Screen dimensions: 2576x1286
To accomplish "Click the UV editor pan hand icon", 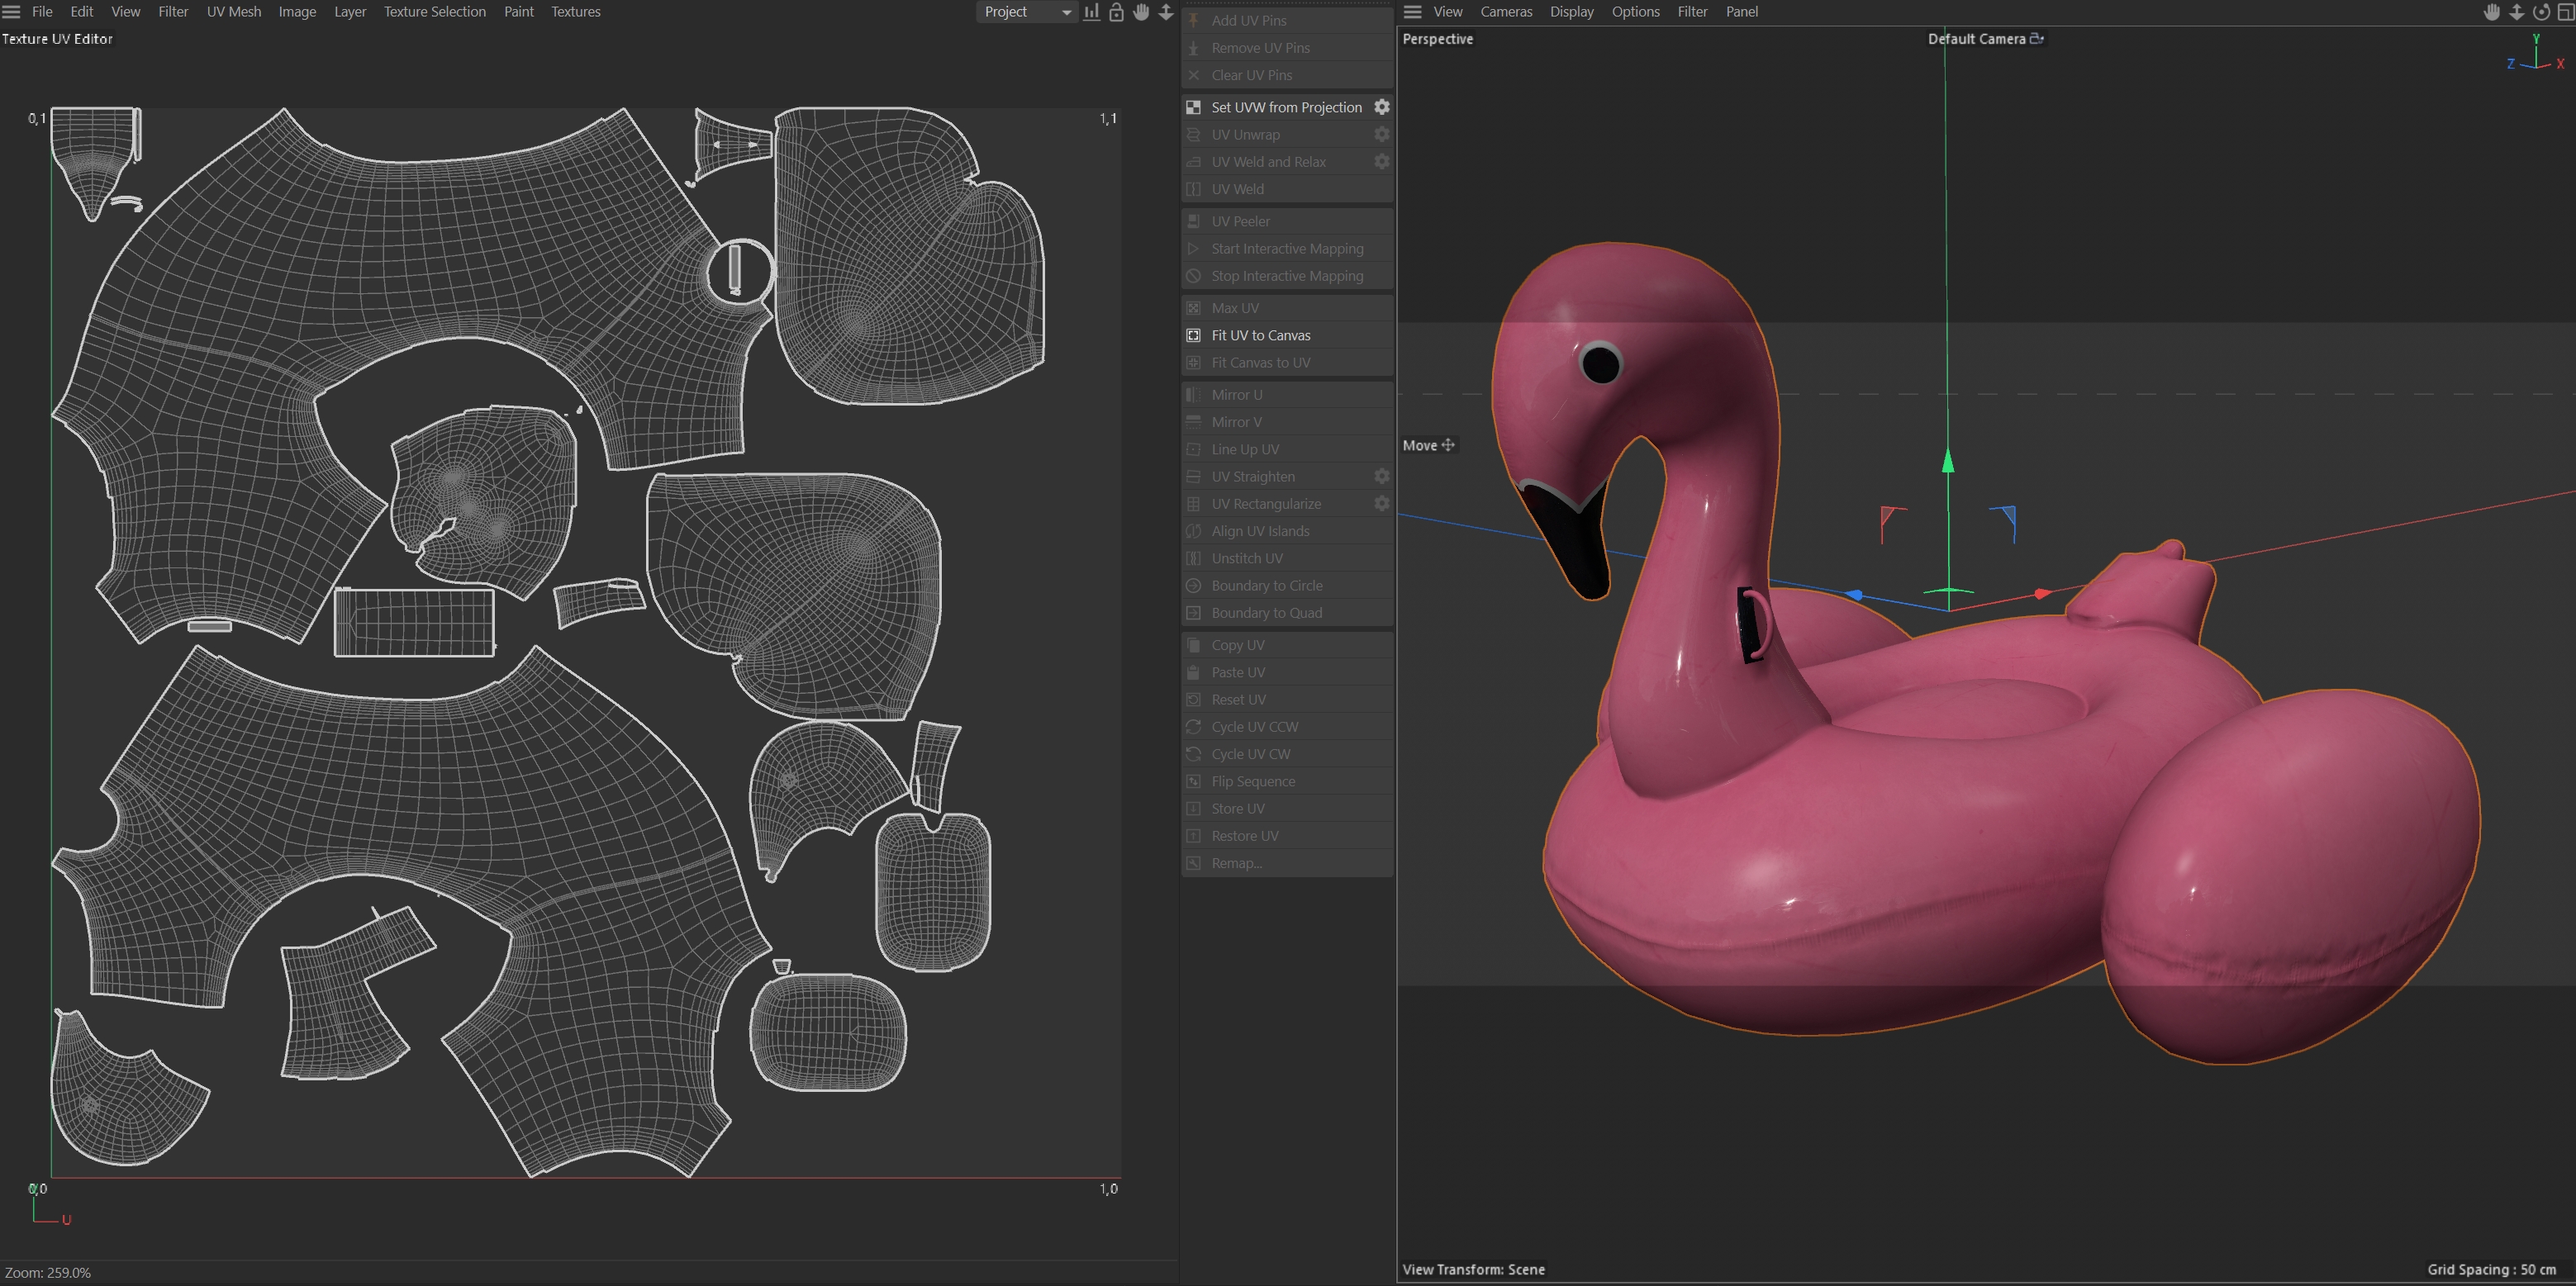I will pyautogui.click(x=1141, y=12).
